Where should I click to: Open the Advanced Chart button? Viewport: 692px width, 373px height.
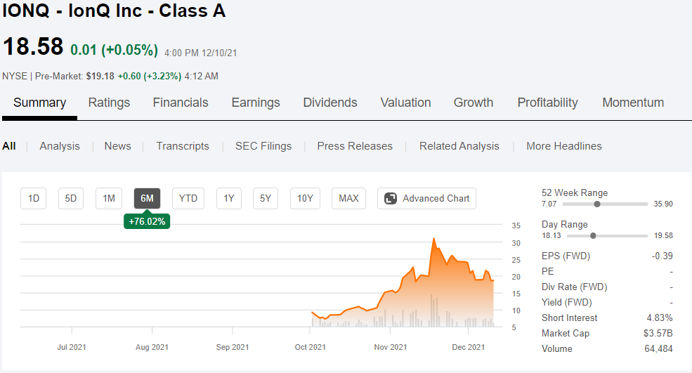426,199
